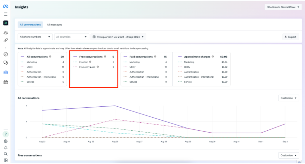Click the help question mark icon

(x=5, y=134)
